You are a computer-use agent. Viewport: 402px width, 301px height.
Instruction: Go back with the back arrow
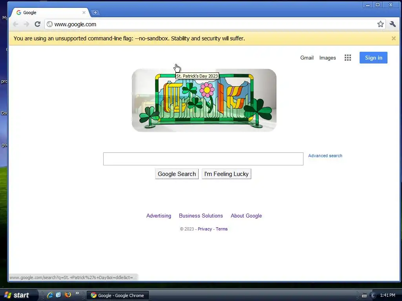pyautogui.click(x=16, y=24)
